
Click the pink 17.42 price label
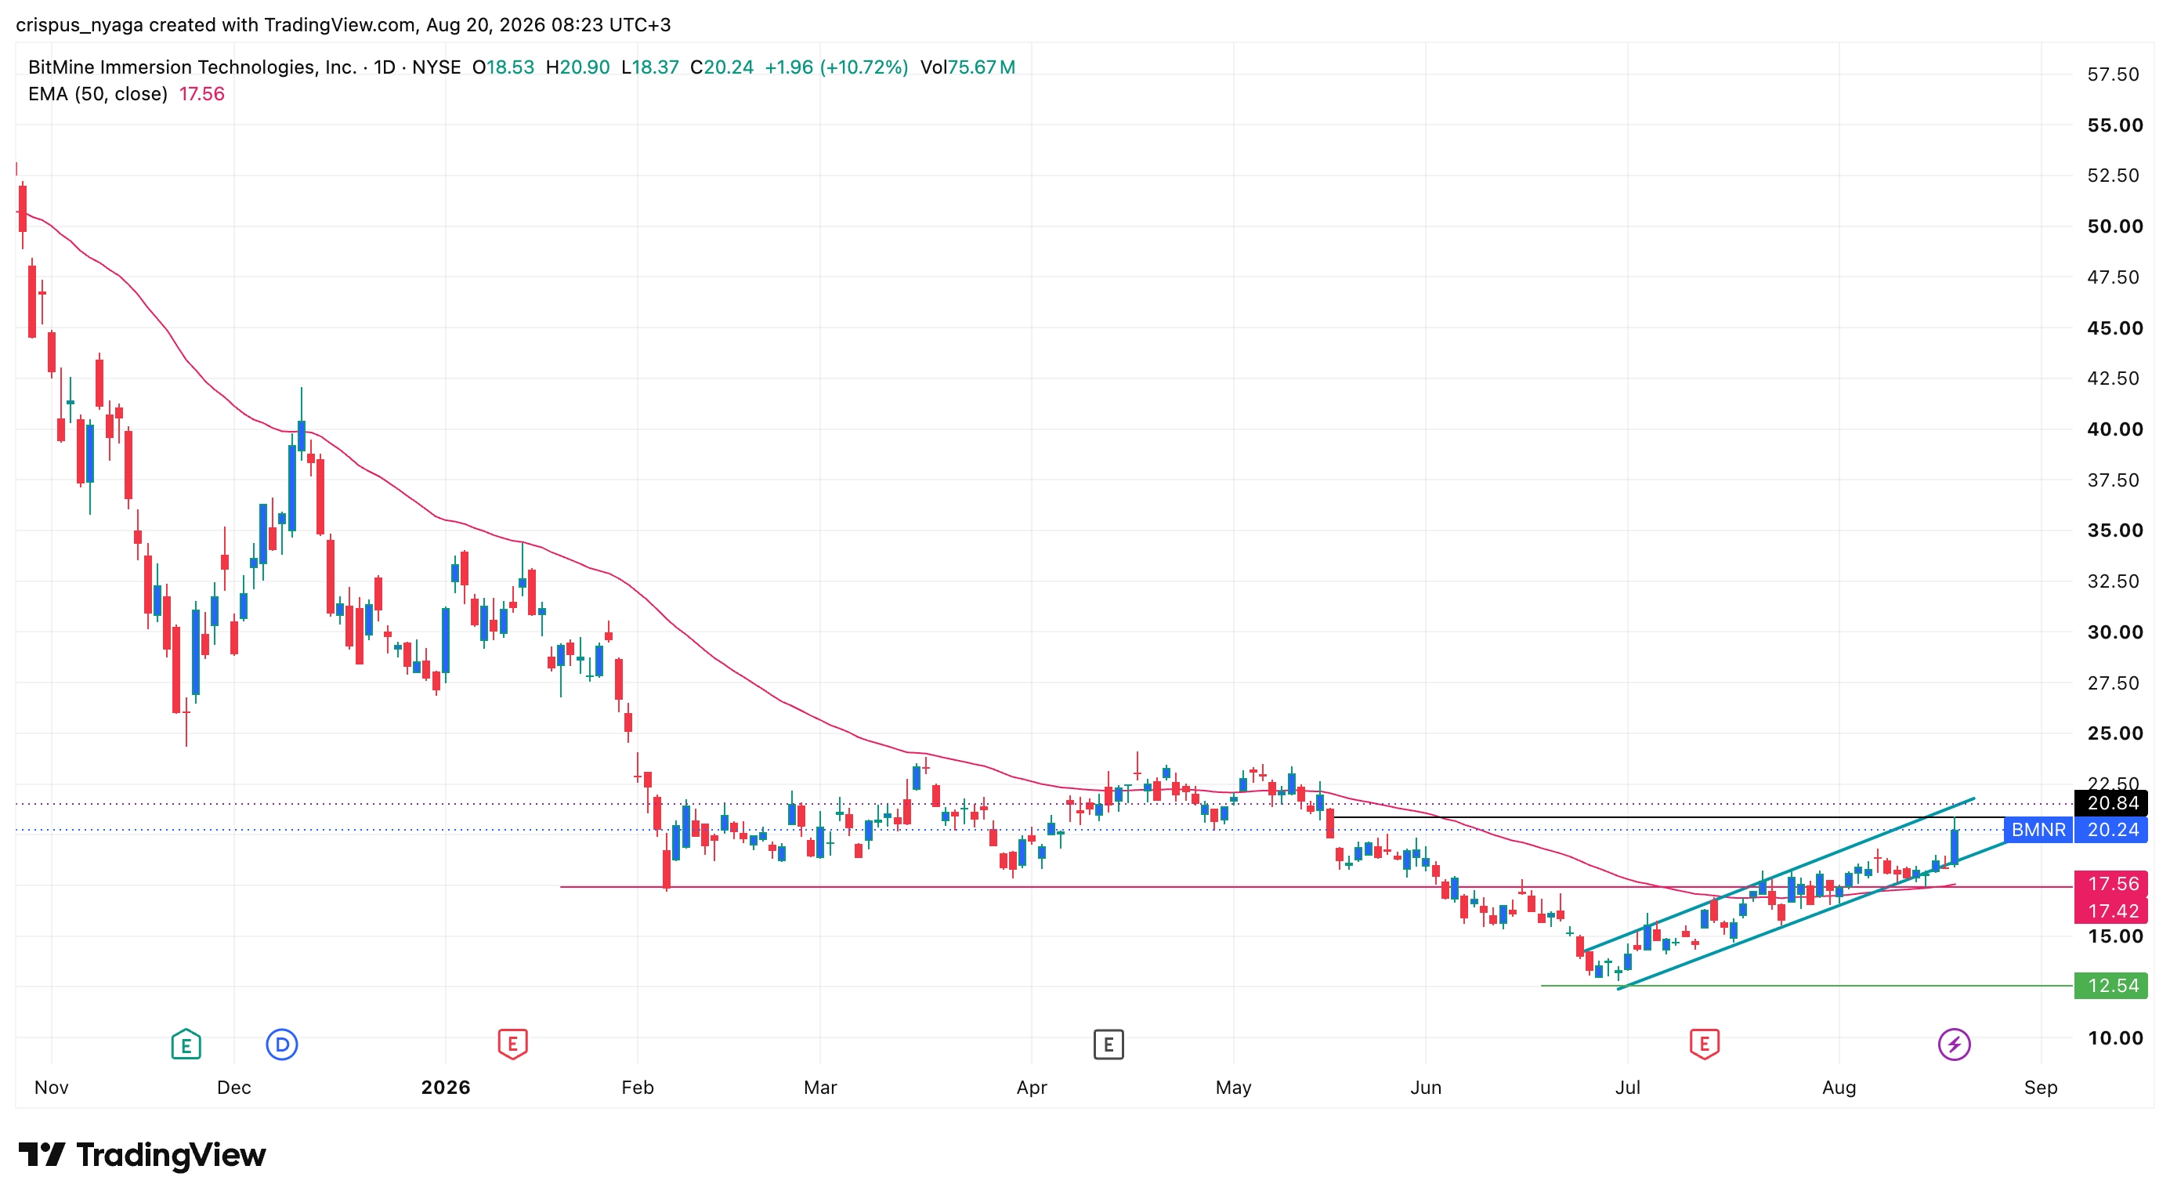2111,911
